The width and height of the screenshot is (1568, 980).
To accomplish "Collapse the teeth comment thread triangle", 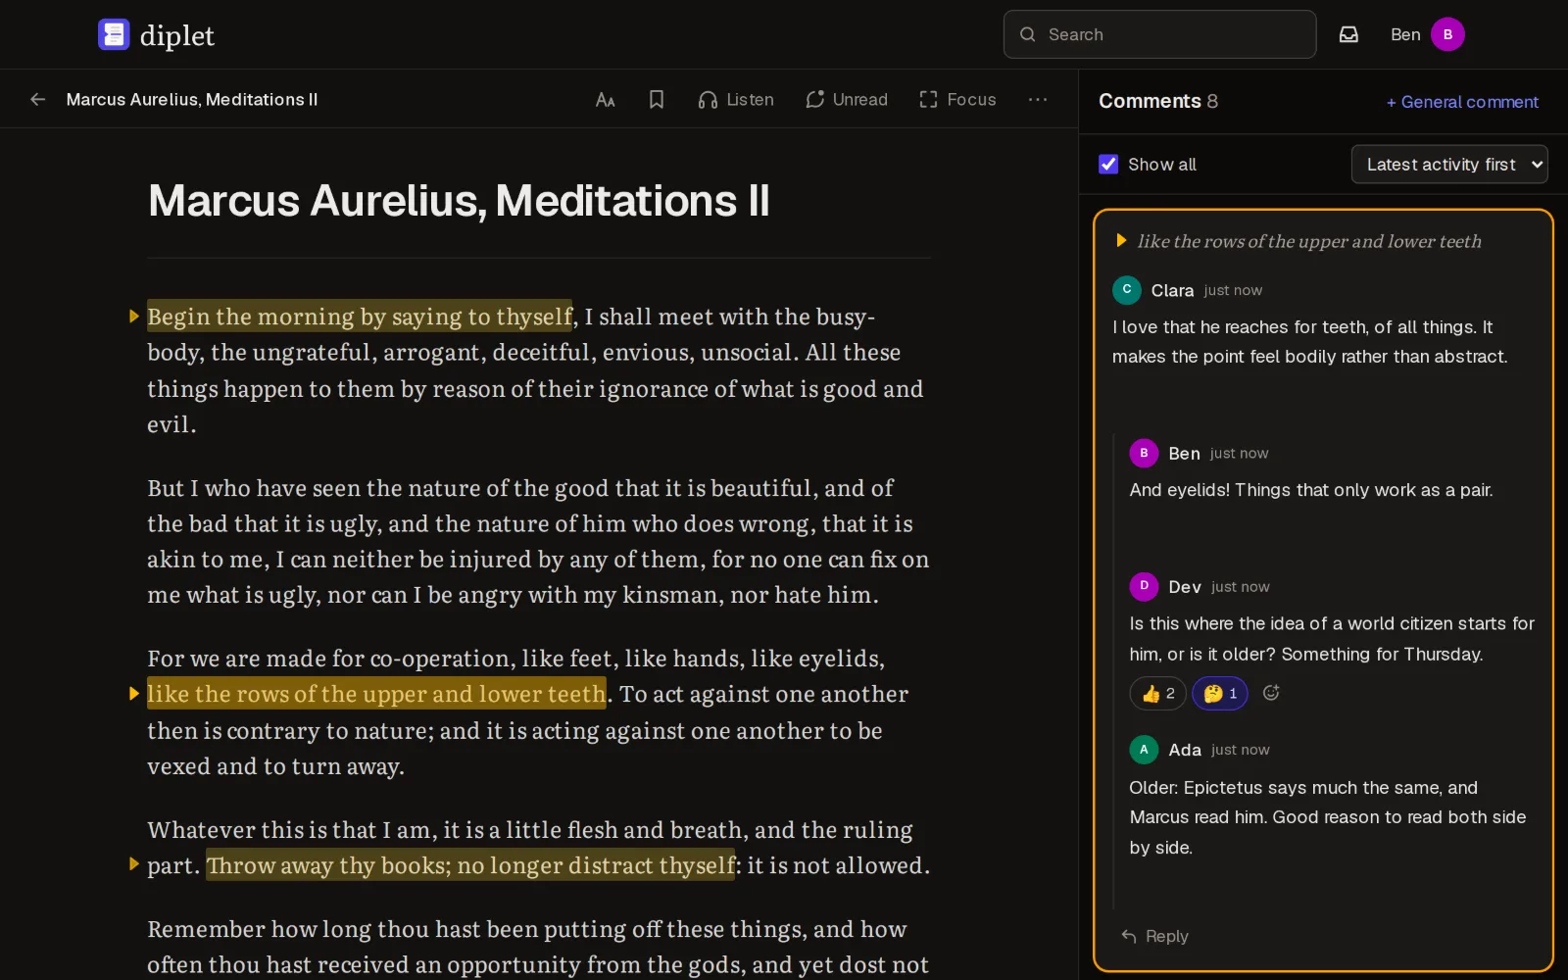I will [x=1121, y=241].
